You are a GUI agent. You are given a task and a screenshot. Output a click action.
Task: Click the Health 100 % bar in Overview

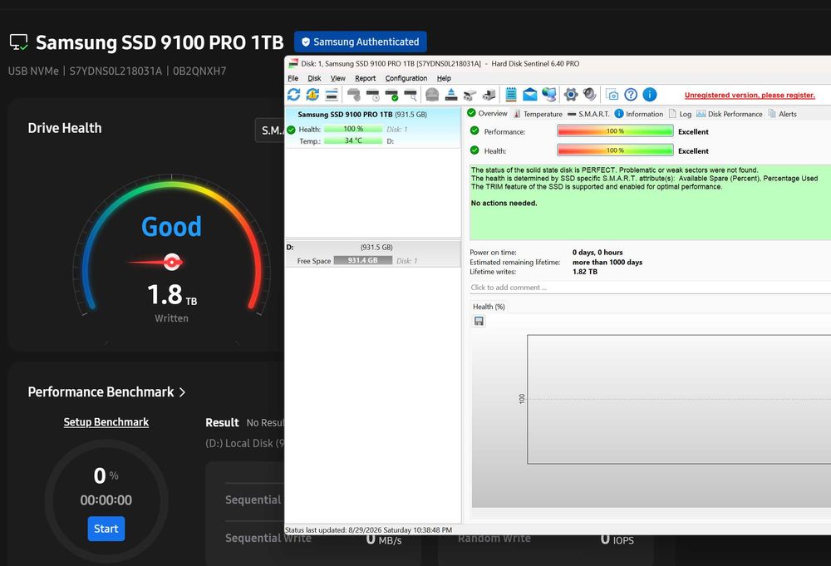(x=615, y=150)
